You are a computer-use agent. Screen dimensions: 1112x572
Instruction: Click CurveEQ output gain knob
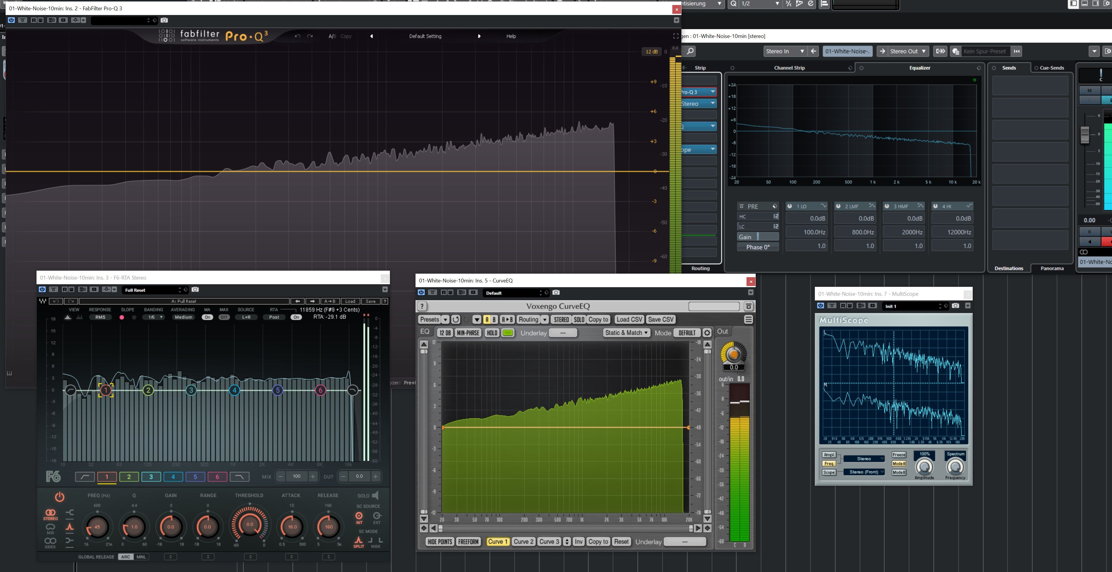734,355
